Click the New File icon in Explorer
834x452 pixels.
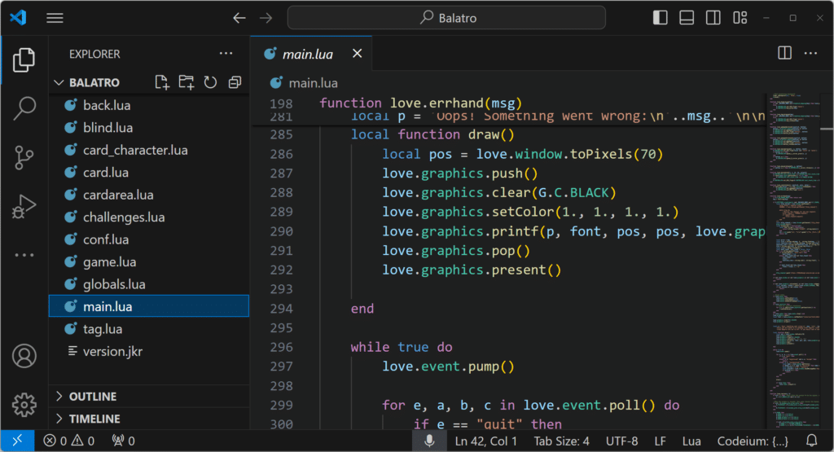click(x=162, y=82)
